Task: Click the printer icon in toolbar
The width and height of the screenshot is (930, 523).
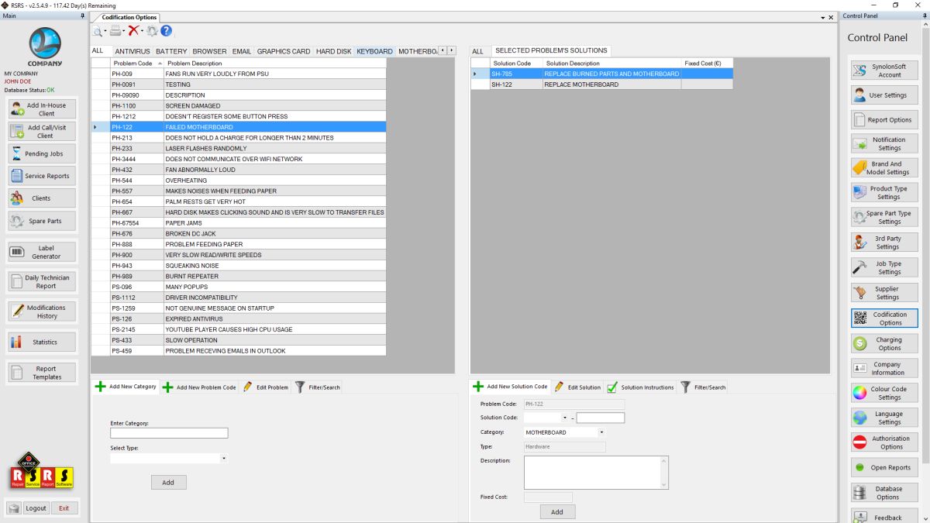Action: point(115,31)
